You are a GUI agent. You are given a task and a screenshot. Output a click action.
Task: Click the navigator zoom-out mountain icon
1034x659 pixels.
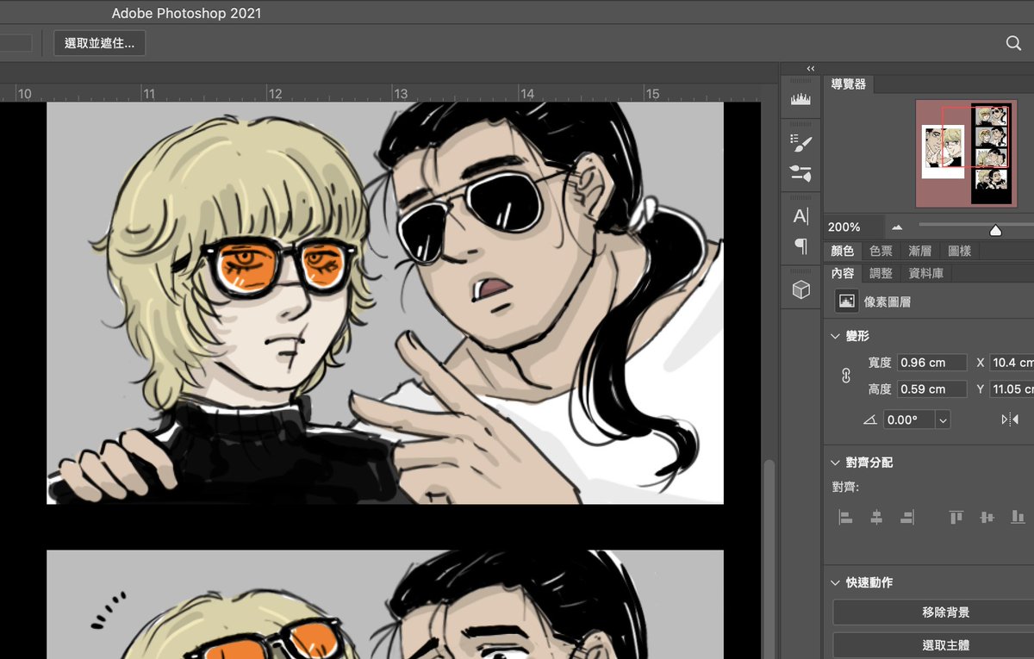click(897, 227)
